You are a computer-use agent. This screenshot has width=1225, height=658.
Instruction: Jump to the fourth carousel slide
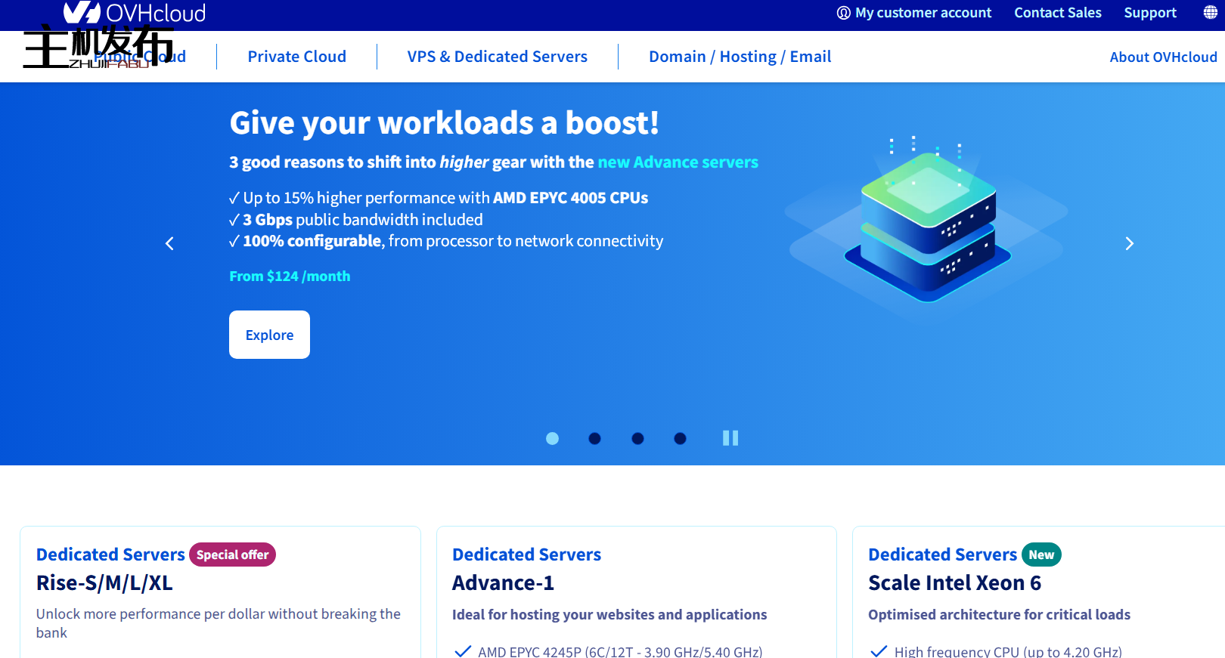[x=680, y=438]
